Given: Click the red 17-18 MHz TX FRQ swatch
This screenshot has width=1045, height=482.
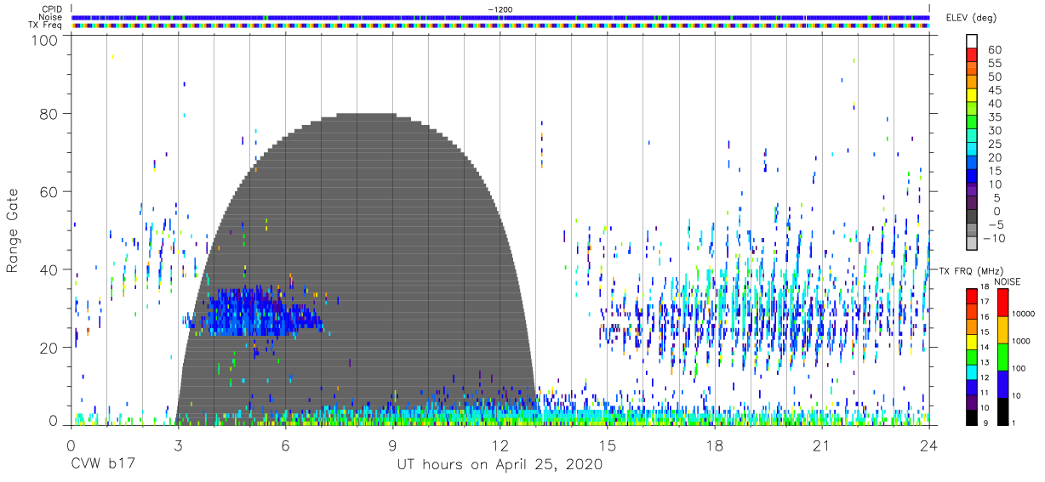Looking at the screenshot, I should pyautogui.click(x=972, y=295).
